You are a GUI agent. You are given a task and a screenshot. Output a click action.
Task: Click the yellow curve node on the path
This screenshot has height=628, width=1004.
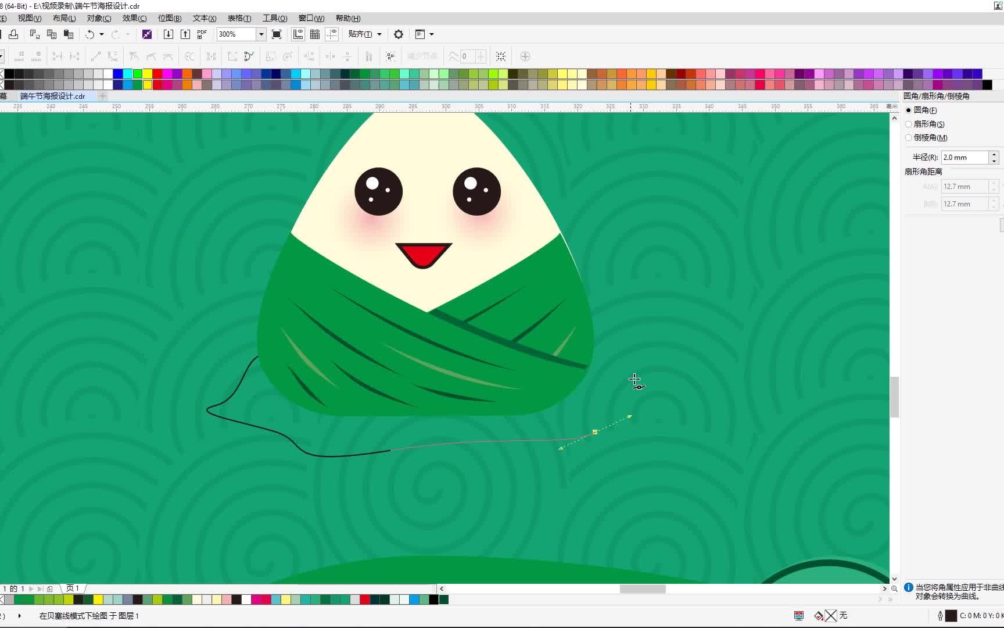594,432
